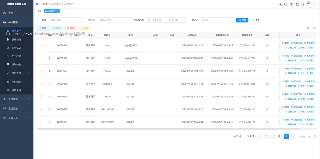Check the row for UID 20031604

41,71
